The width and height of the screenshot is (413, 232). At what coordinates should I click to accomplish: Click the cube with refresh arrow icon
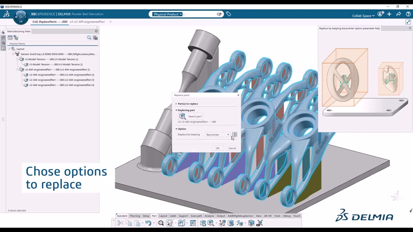point(203,223)
